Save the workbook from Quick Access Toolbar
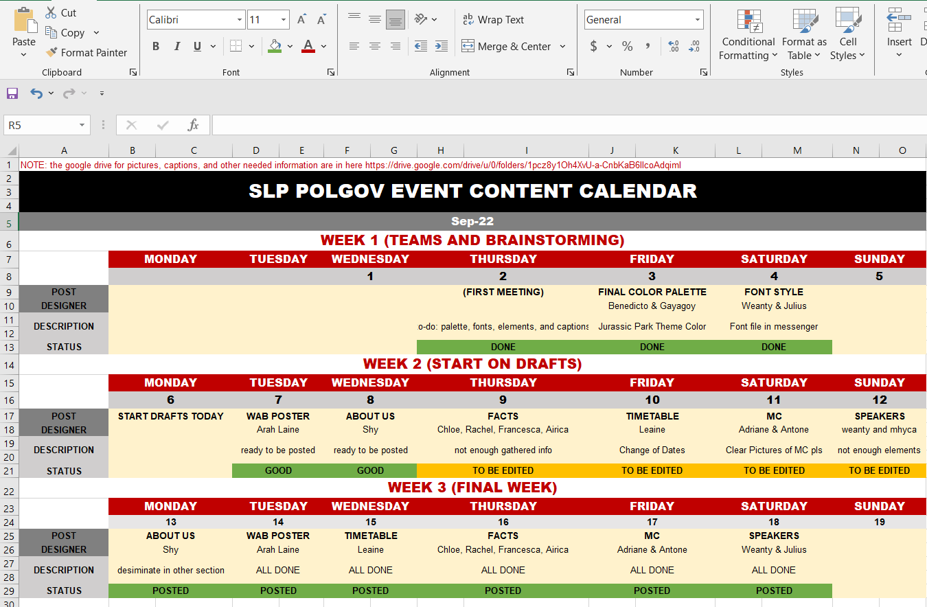The width and height of the screenshot is (927, 607). 12,93
